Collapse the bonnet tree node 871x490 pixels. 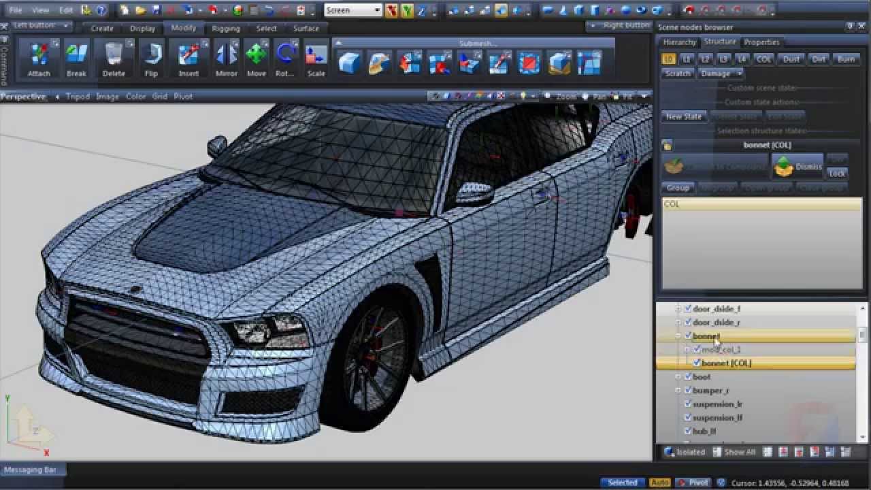678,336
